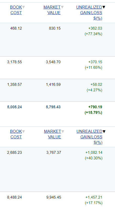Click the upper Unrealized Gain/Loss header link
The image size is (115, 212).
pos(89,13)
